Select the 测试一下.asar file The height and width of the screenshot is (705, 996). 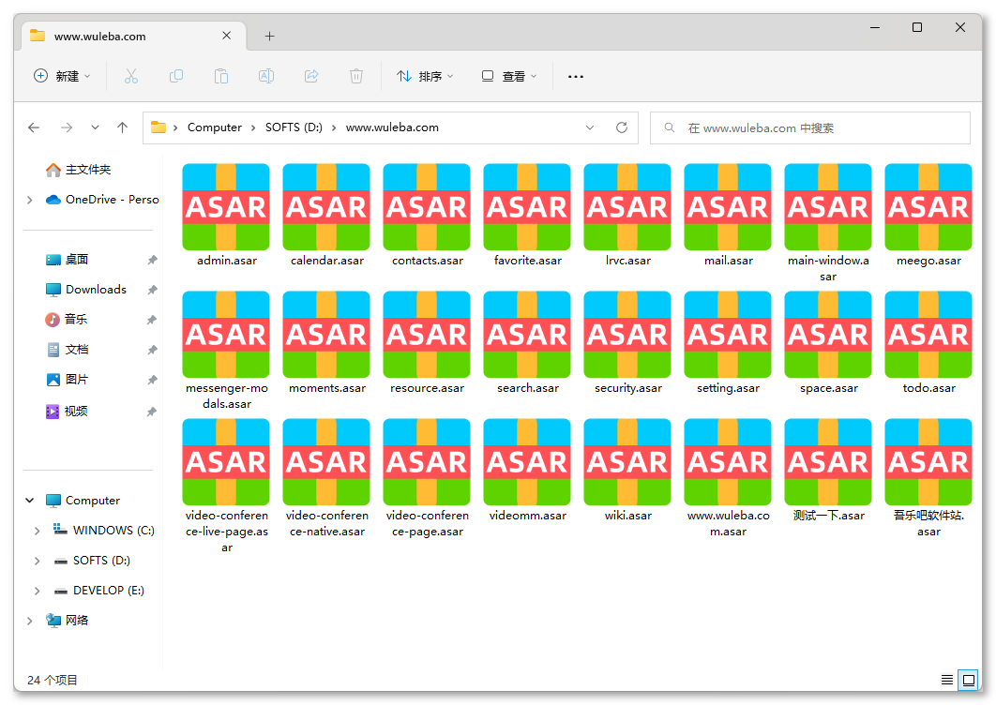828,471
